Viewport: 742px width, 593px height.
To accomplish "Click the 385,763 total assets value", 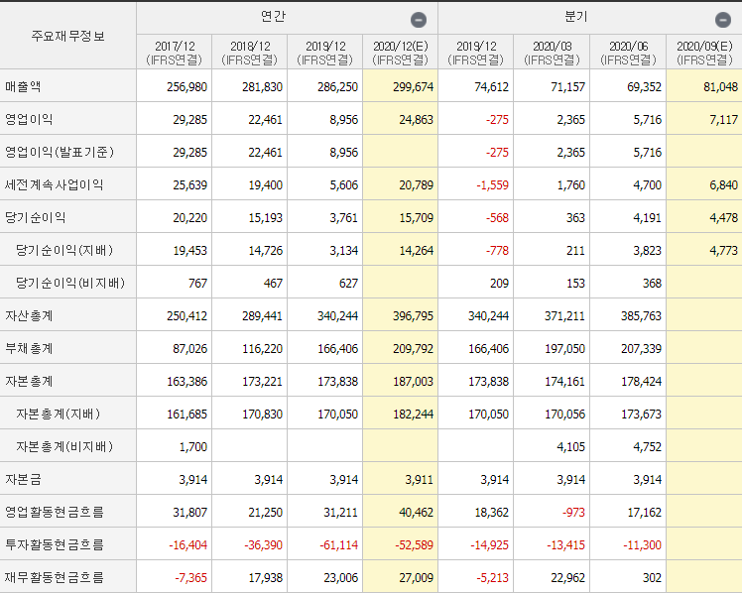I will pos(641,316).
